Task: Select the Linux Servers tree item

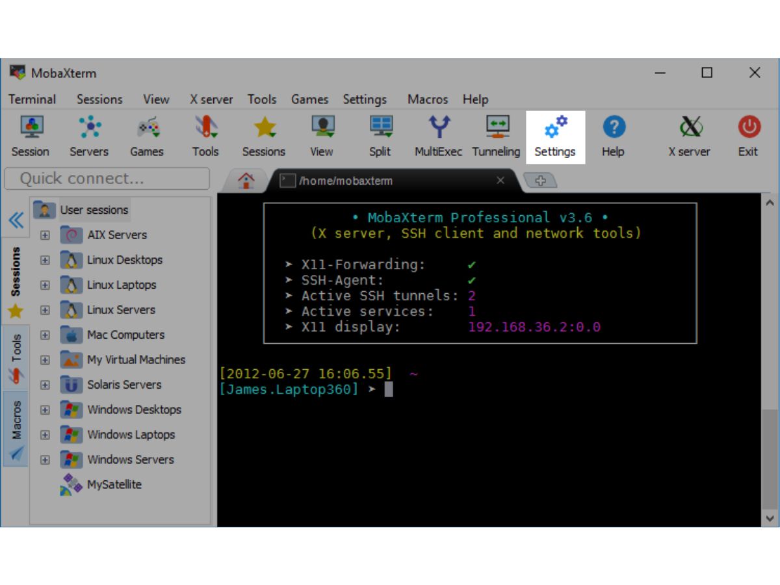Action: (122, 310)
